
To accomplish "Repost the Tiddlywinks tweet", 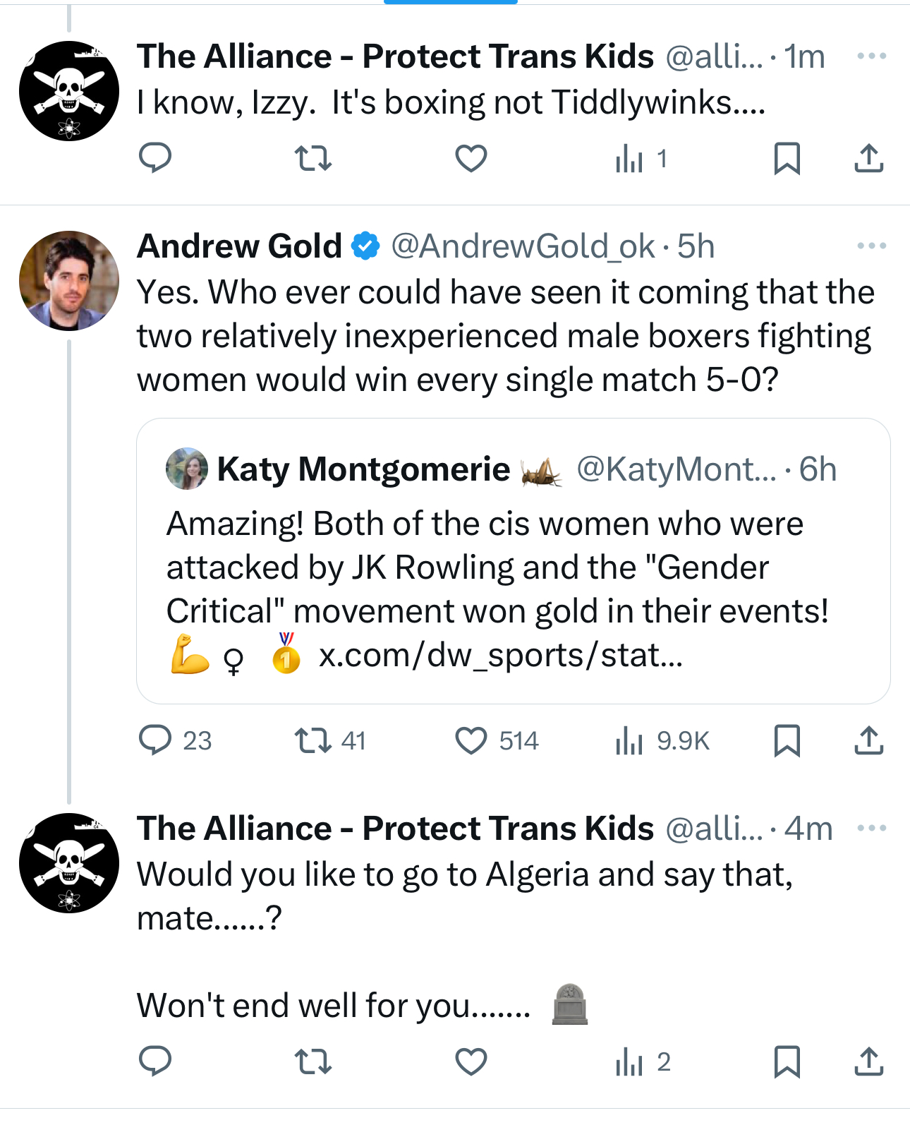I will pyautogui.click(x=313, y=158).
